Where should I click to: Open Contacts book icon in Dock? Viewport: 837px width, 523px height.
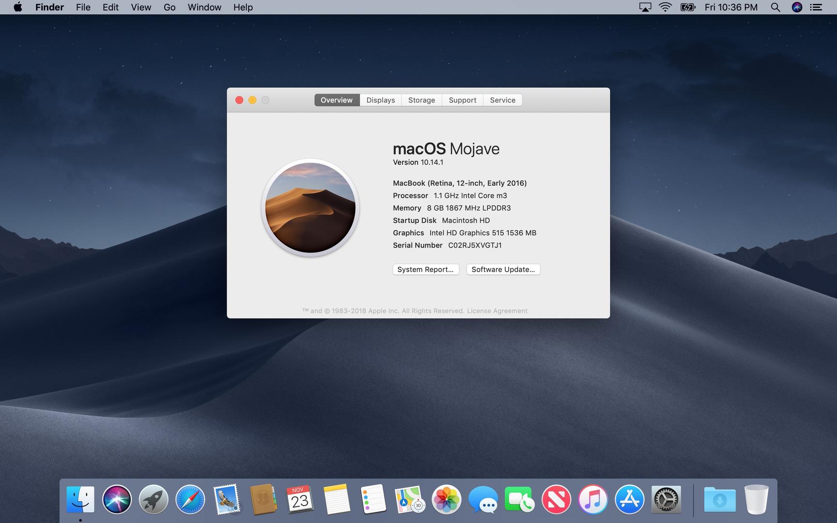coord(263,499)
